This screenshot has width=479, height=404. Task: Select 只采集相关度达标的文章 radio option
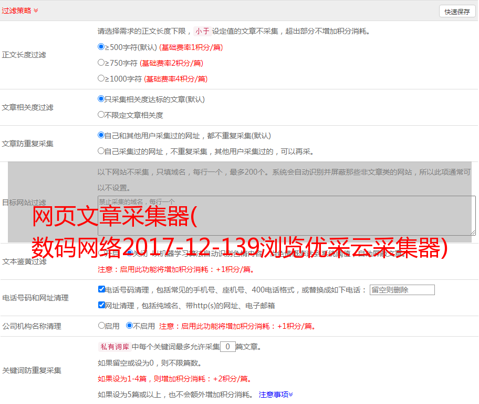pyautogui.click(x=101, y=99)
